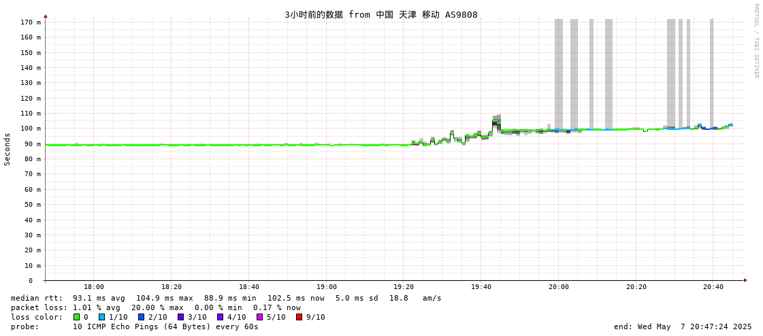Click the purple 3/10 loss swatch

point(180,317)
